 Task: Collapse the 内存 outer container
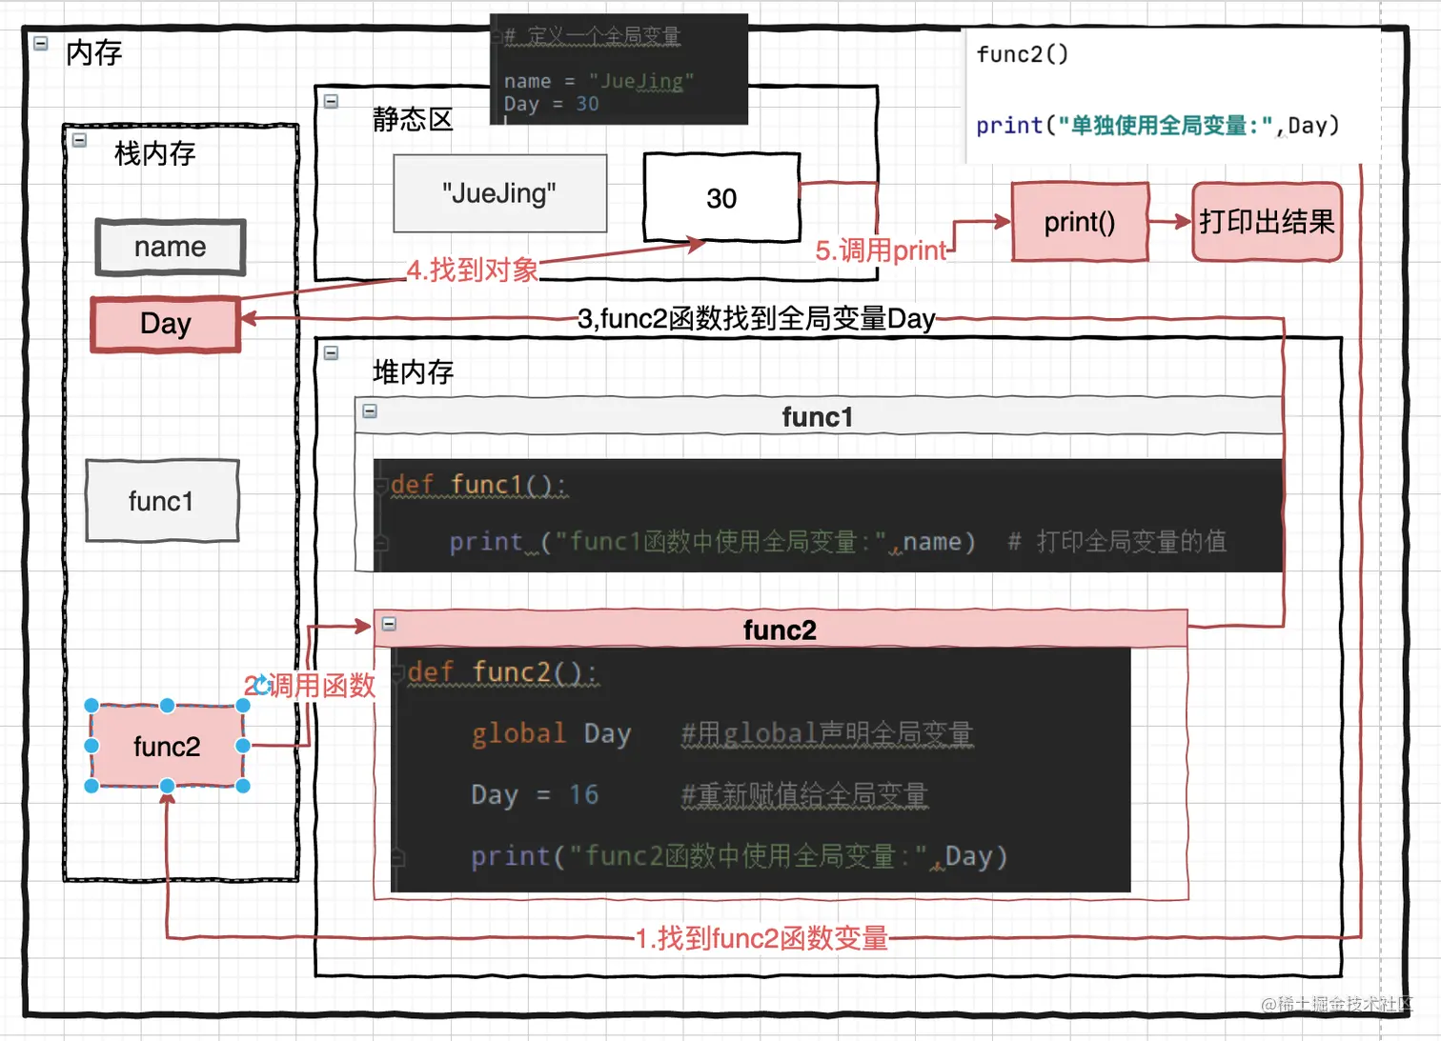41,43
